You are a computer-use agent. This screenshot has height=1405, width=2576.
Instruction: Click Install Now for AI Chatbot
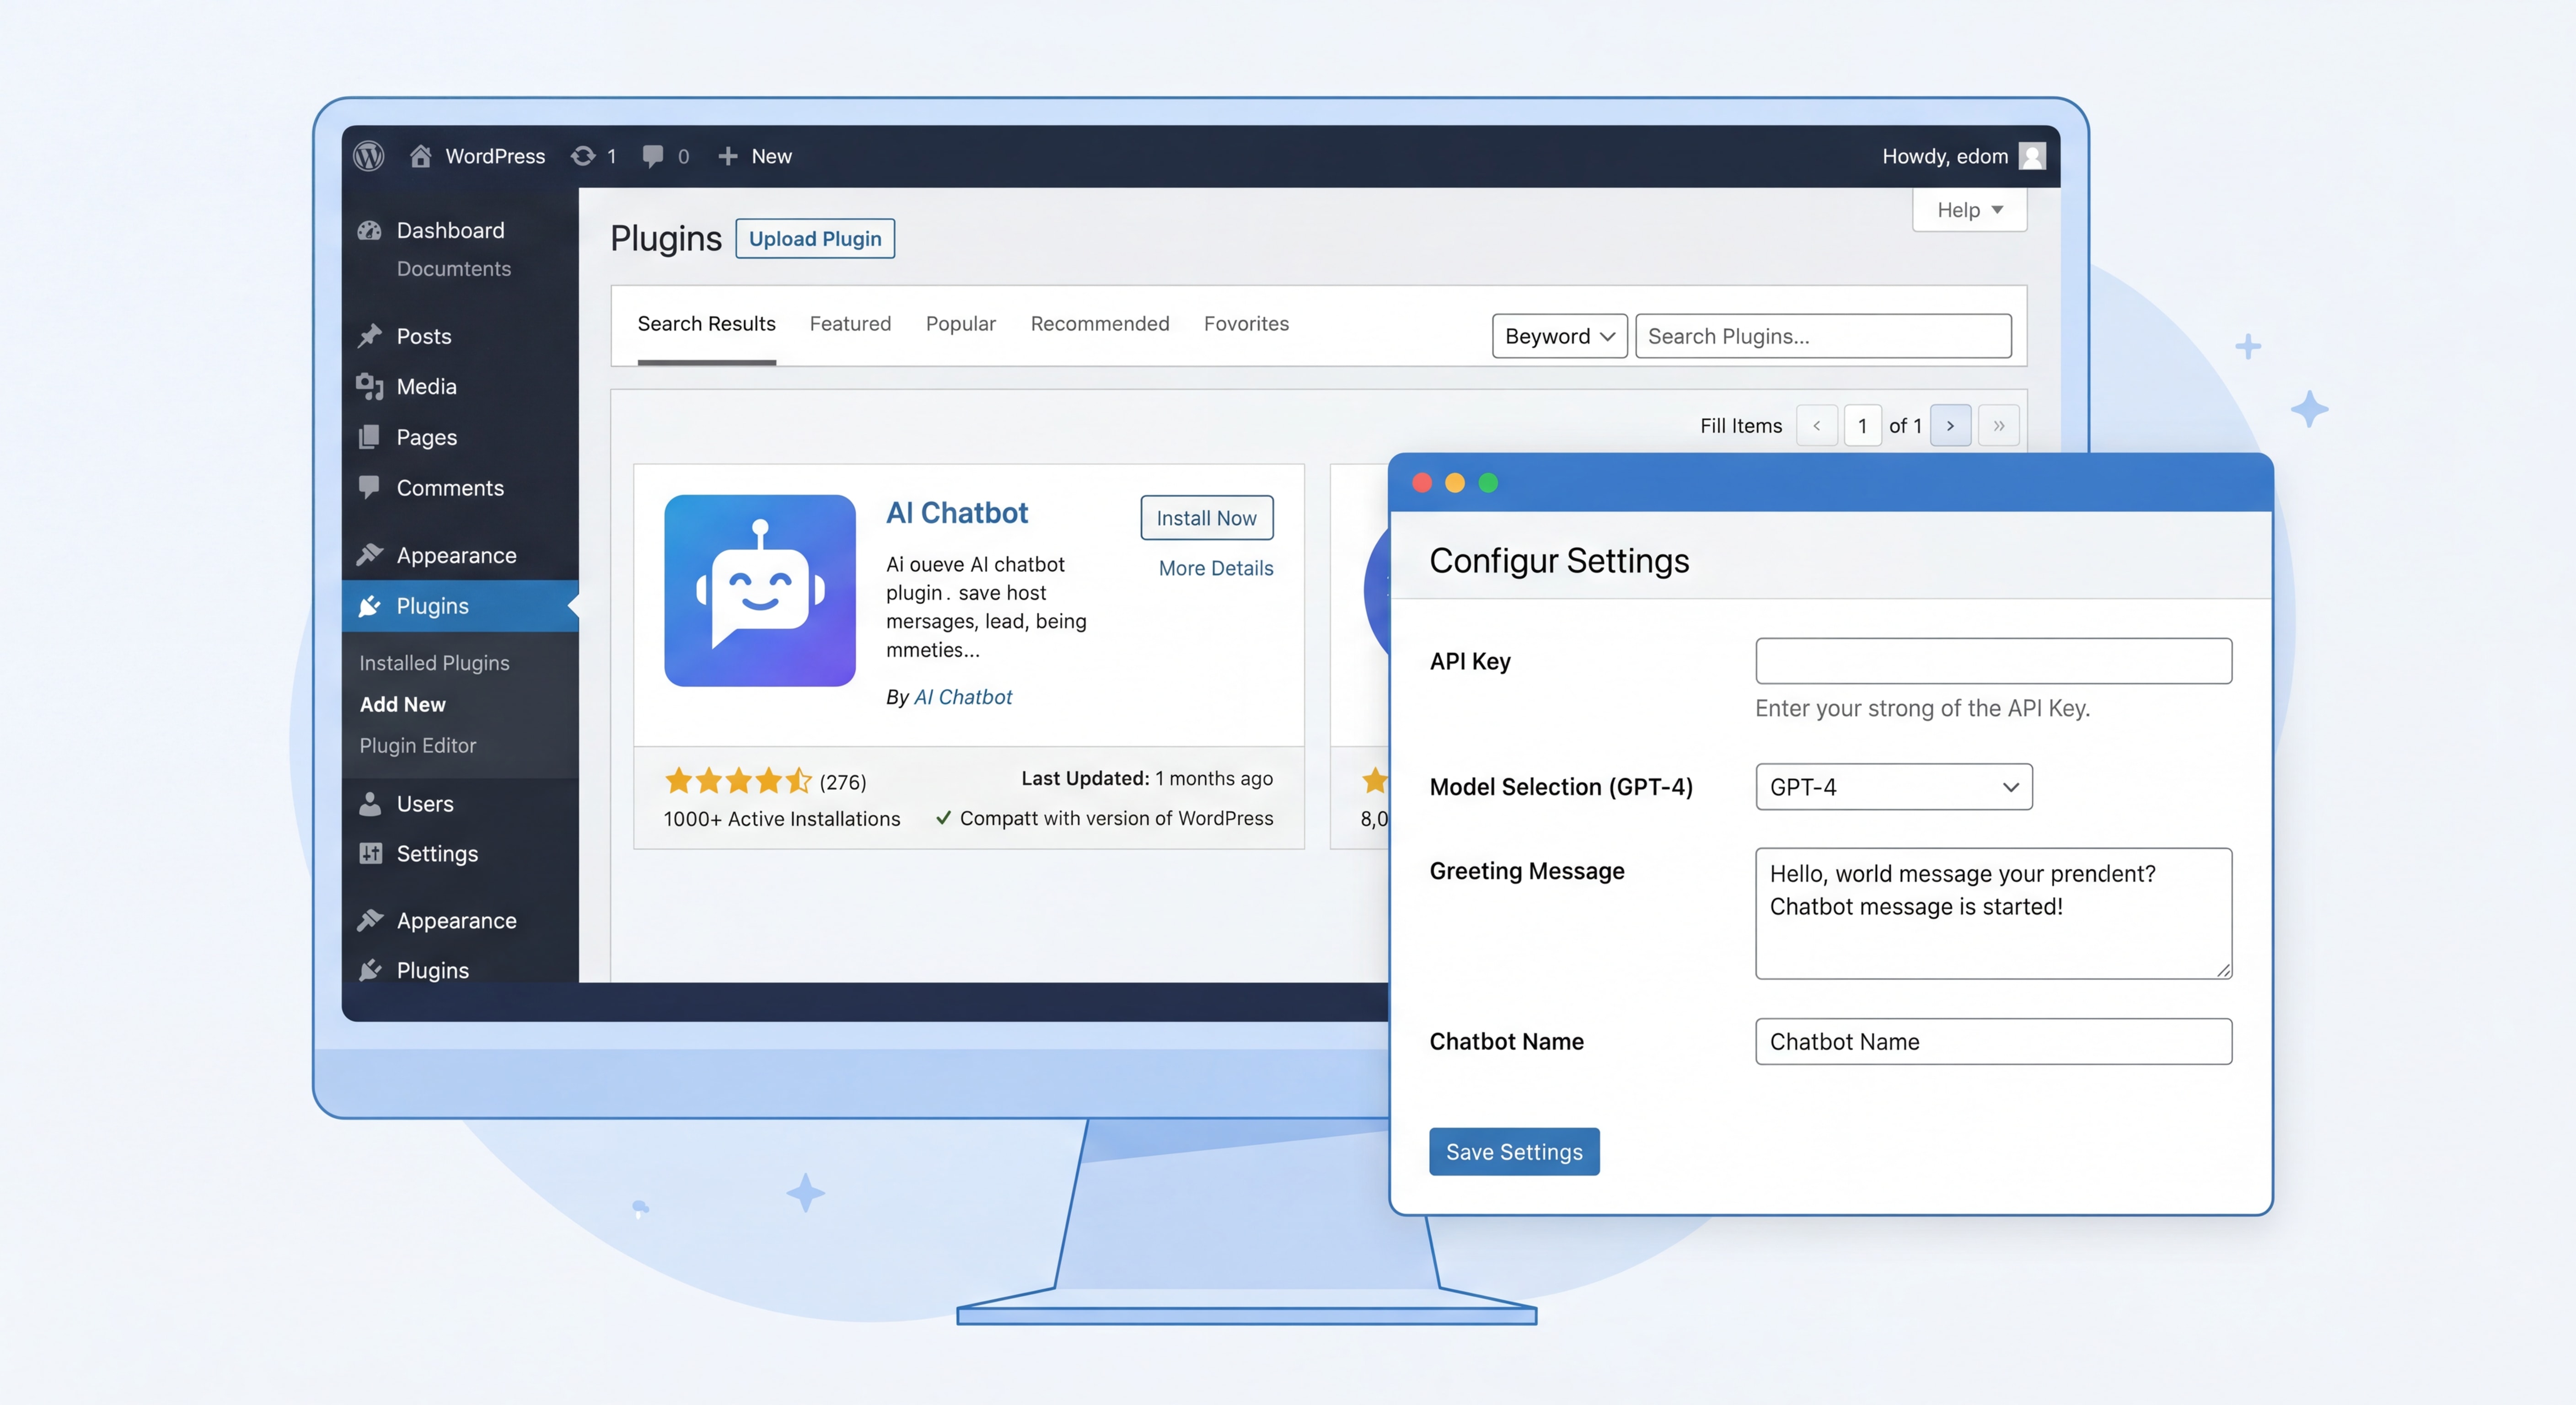[x=1206, y=518]
